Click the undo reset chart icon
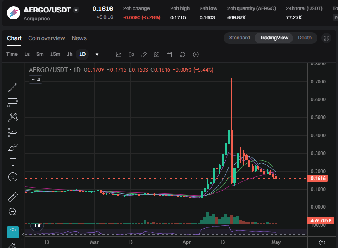Viewport: 338px width, 248px height. tap(183, 55)
